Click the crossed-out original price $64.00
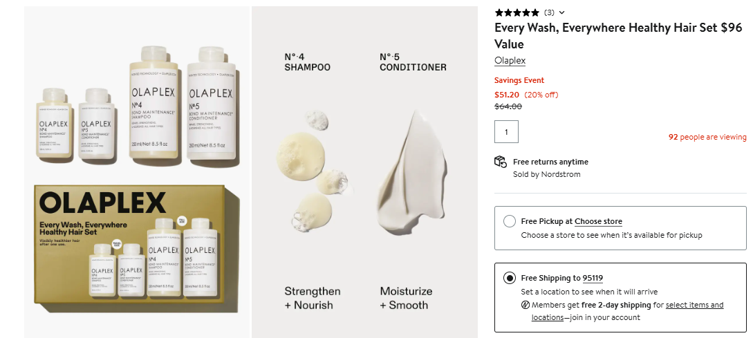 [x=508, y=106]
